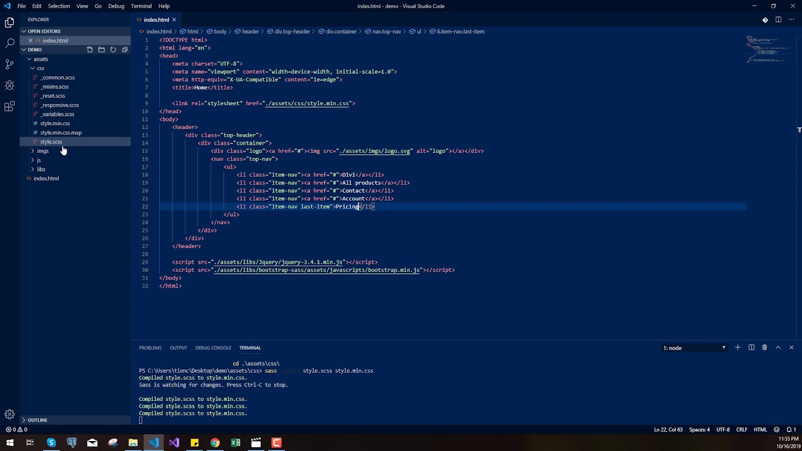The width and height of the screenshot is (802, 451).
Task: Click New File icon in DEMO header
Action: tap(90, 49)
